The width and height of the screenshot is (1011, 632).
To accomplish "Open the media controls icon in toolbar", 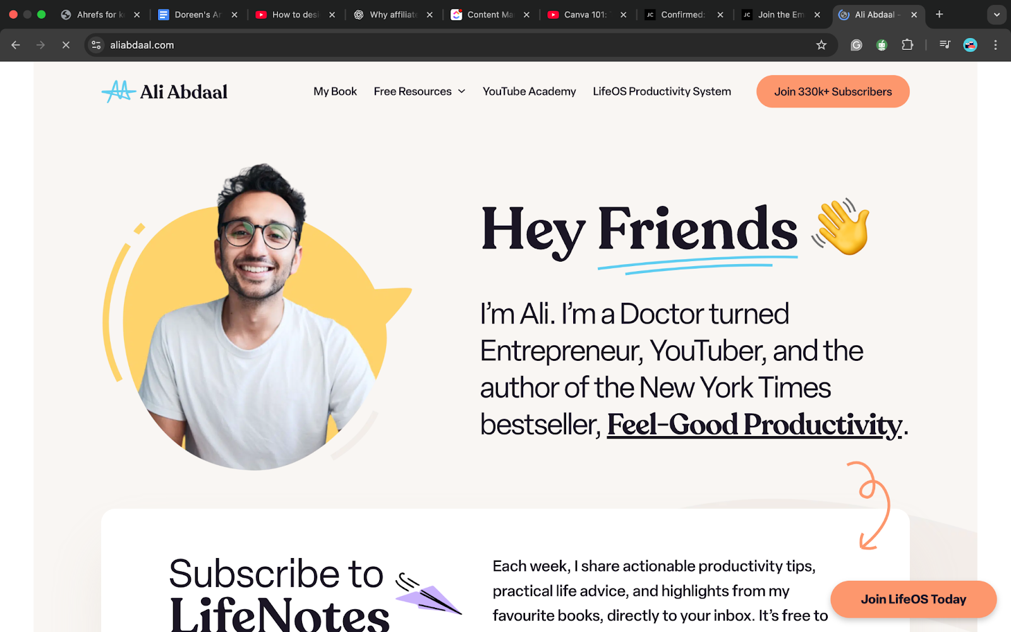I will coord(945,45).
